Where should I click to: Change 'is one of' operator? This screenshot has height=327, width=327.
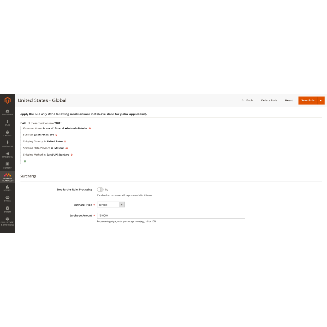pyautogui.click(x=49, y=128)
